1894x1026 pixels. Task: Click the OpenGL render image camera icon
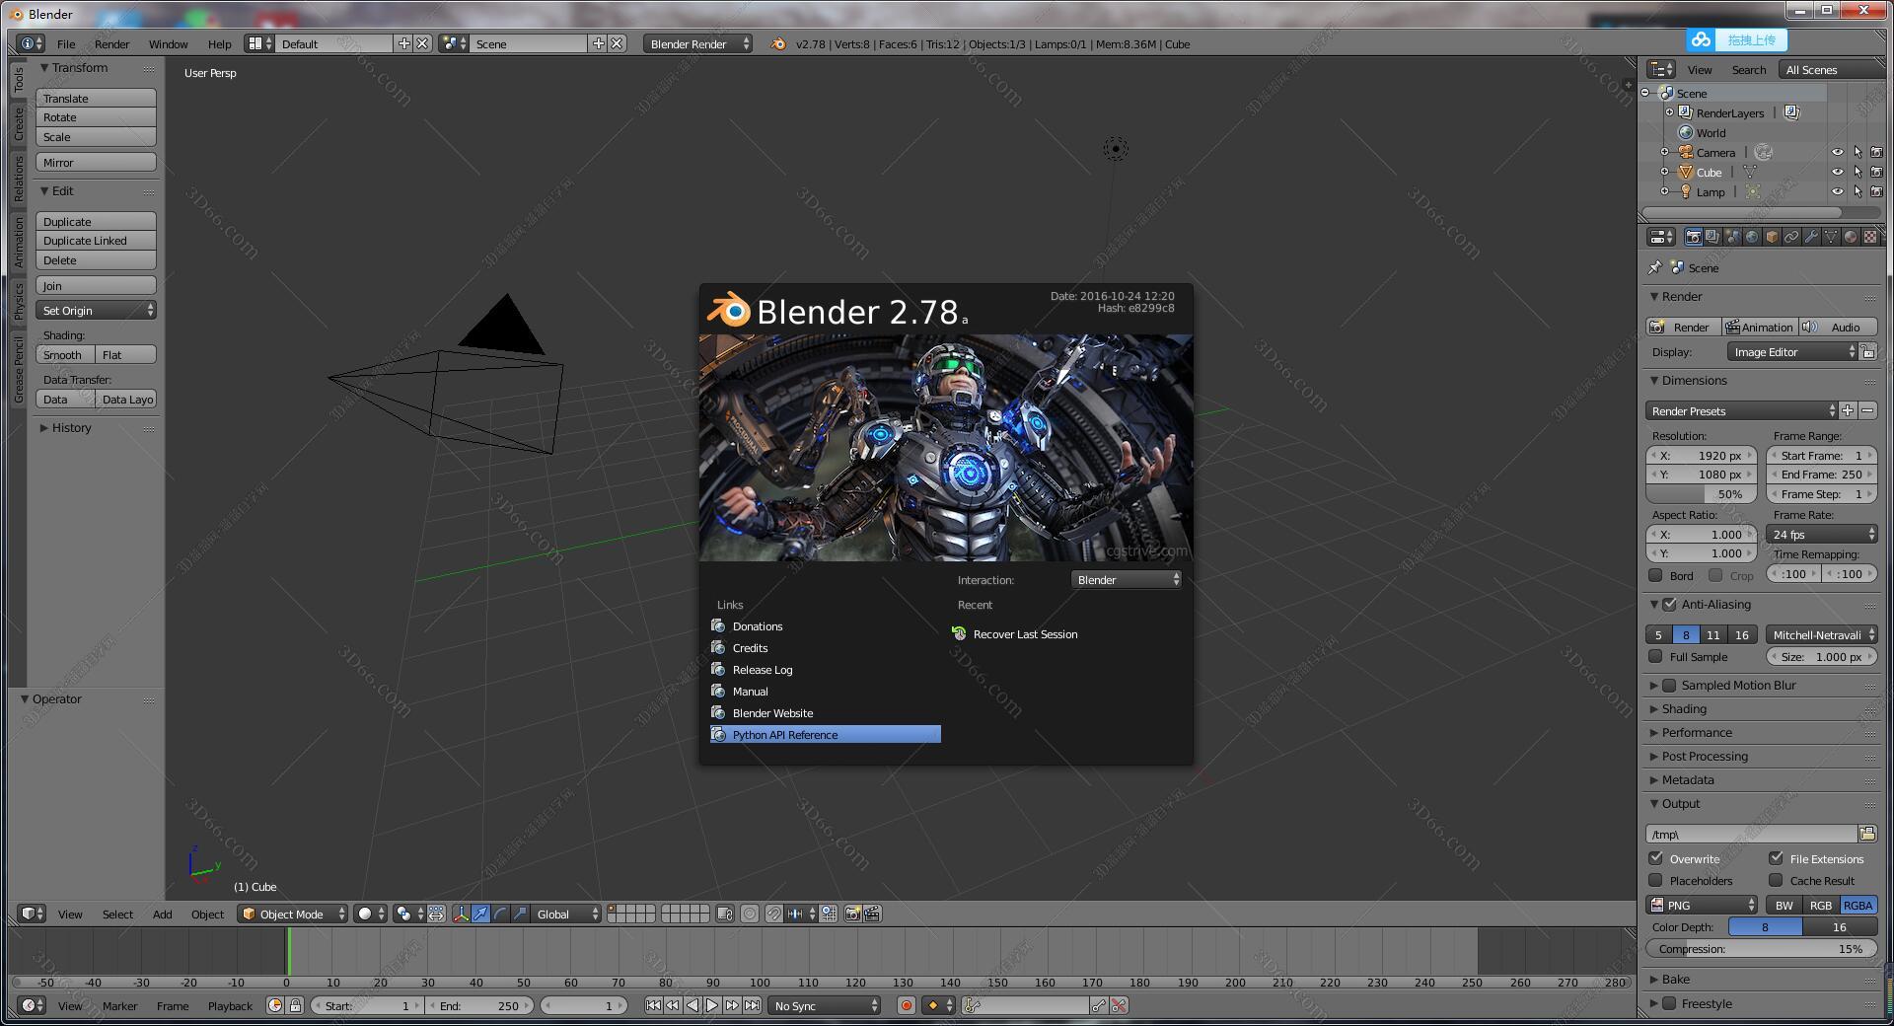[853, 915]
